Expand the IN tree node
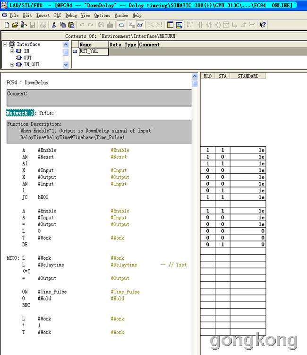 pos(12,51)
